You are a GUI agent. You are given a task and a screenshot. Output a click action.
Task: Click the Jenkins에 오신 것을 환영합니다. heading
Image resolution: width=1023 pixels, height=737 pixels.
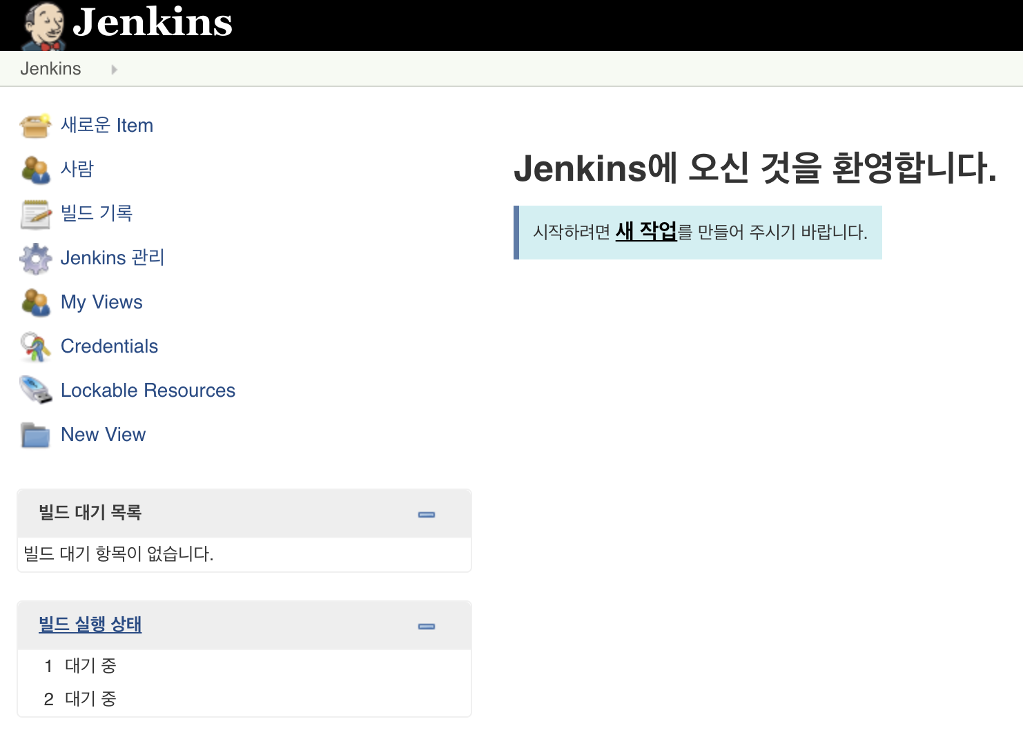tap(756, 168)
